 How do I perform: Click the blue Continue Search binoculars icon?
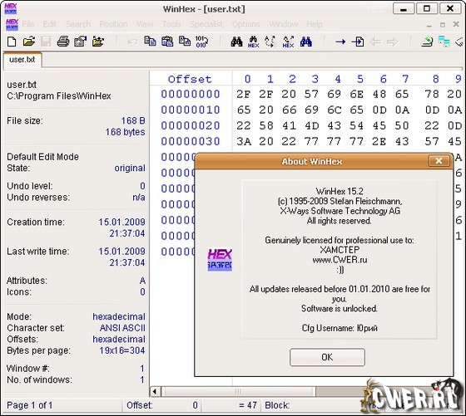click(306, 42)
